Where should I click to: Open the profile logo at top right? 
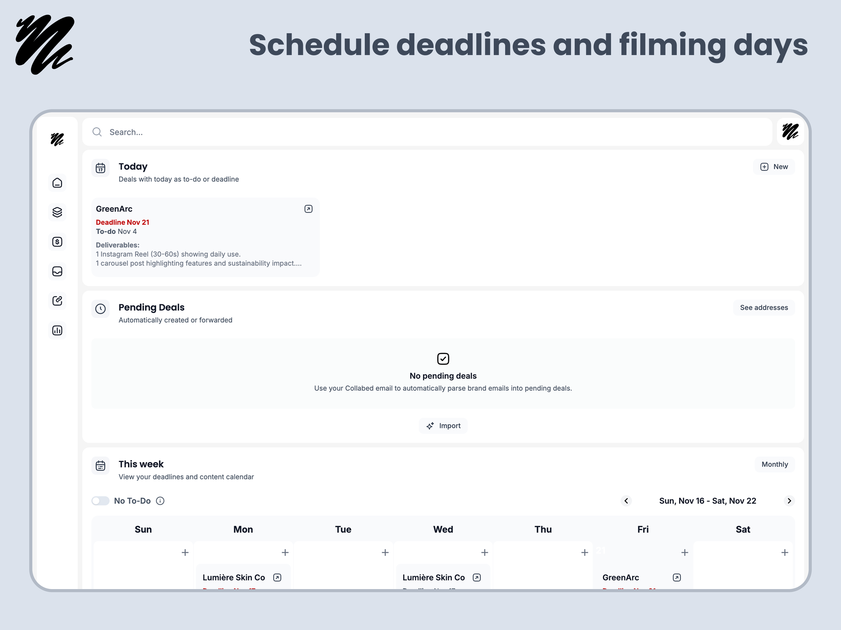[x=790, y=132]
